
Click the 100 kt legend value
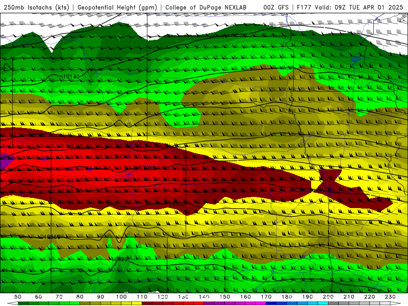(x=121, y=297)
